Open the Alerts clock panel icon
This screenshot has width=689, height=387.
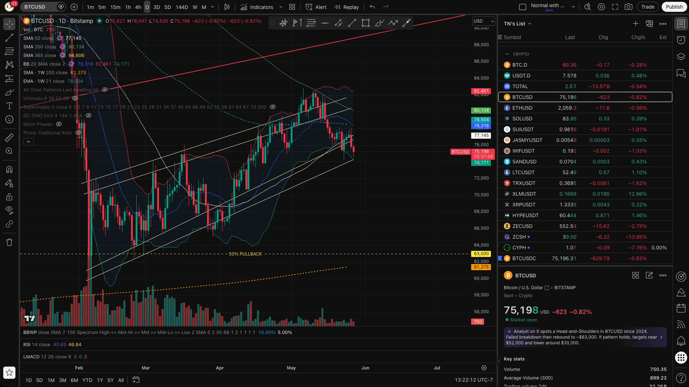coord(681,40)
